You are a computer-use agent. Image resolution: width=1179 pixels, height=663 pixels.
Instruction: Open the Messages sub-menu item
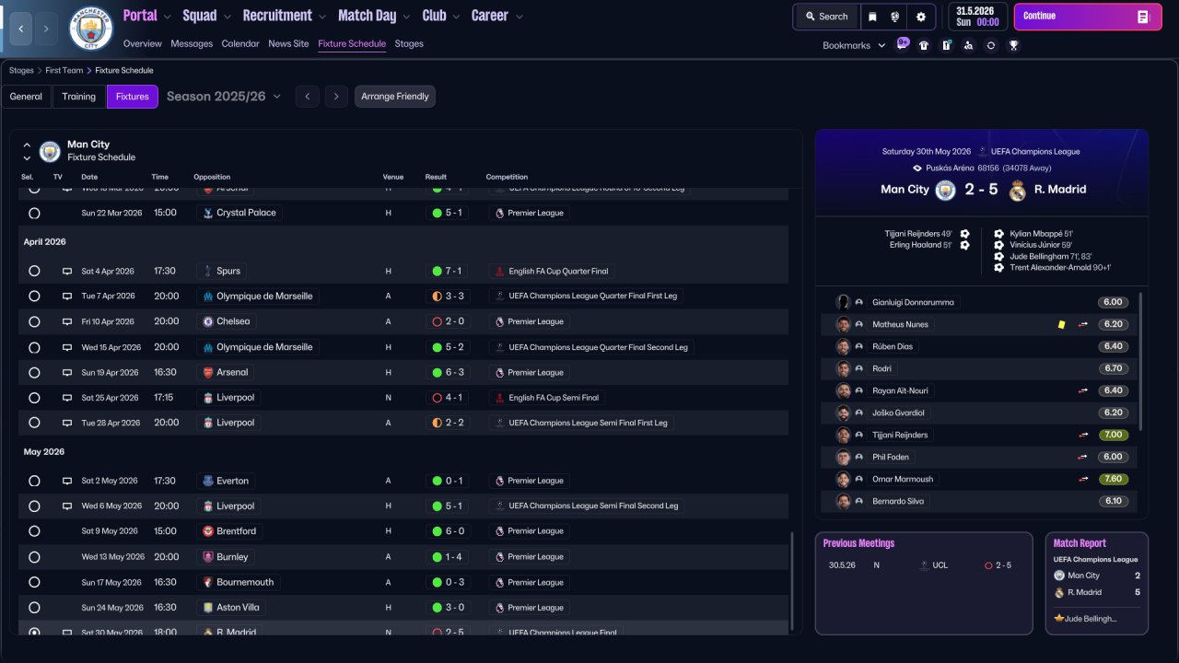[192, 43]
